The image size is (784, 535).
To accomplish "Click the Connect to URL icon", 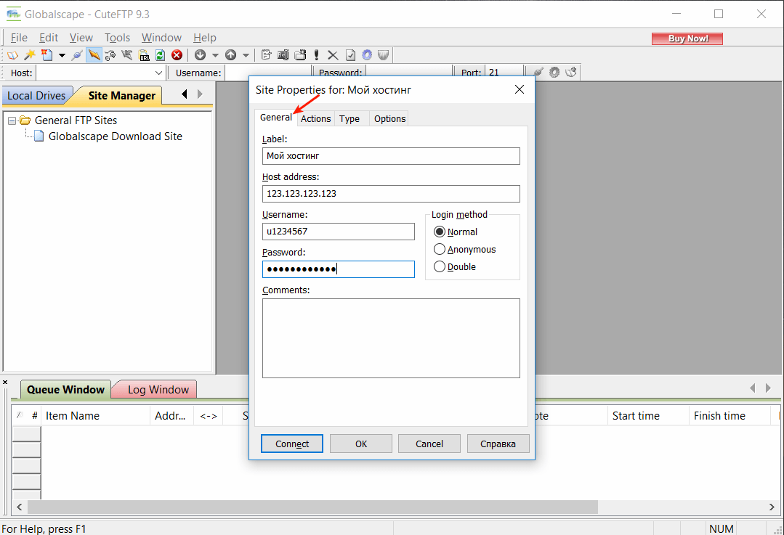I will tap(144, 55).
